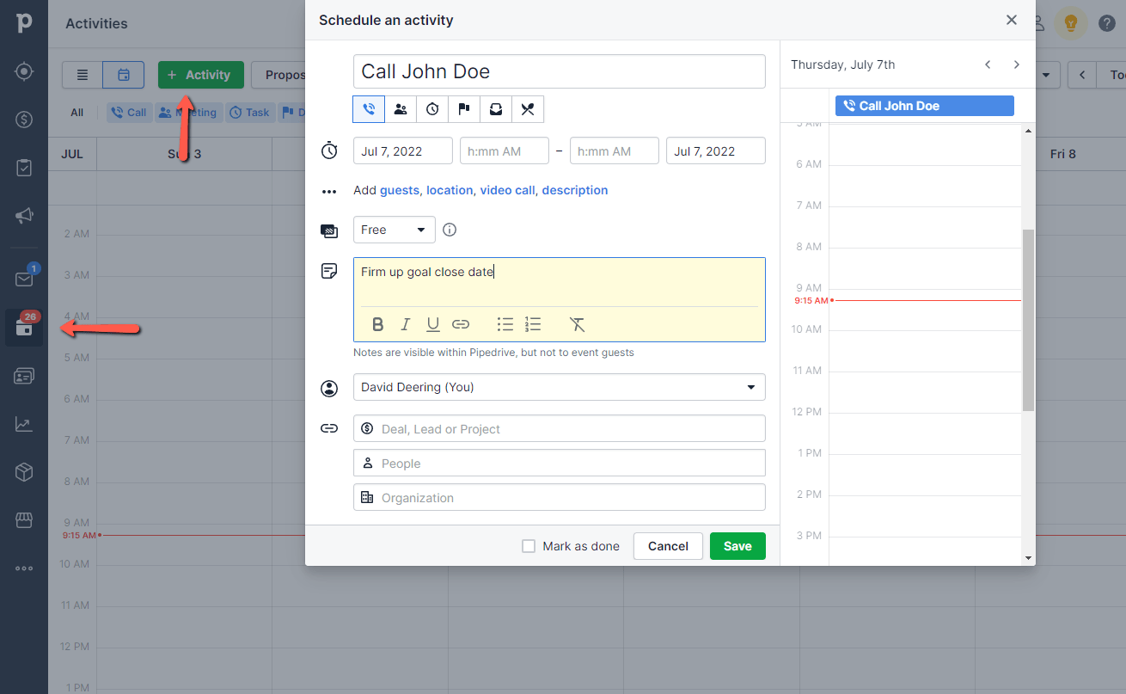Insert a numbered list in the note
This screenshot has width=1126, height=694.
[x=533, y=324]
